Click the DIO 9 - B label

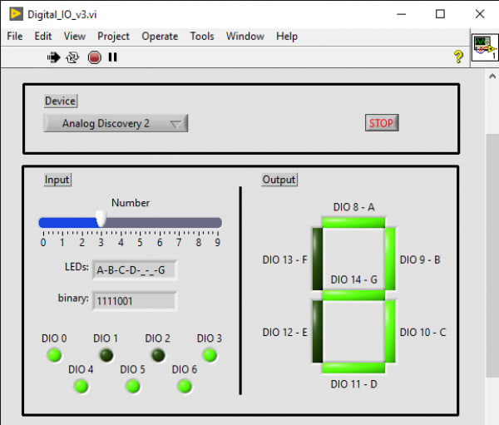pos(420,259)
